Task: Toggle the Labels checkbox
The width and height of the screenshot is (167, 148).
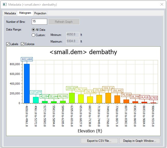Action: [x=8, y=44]
